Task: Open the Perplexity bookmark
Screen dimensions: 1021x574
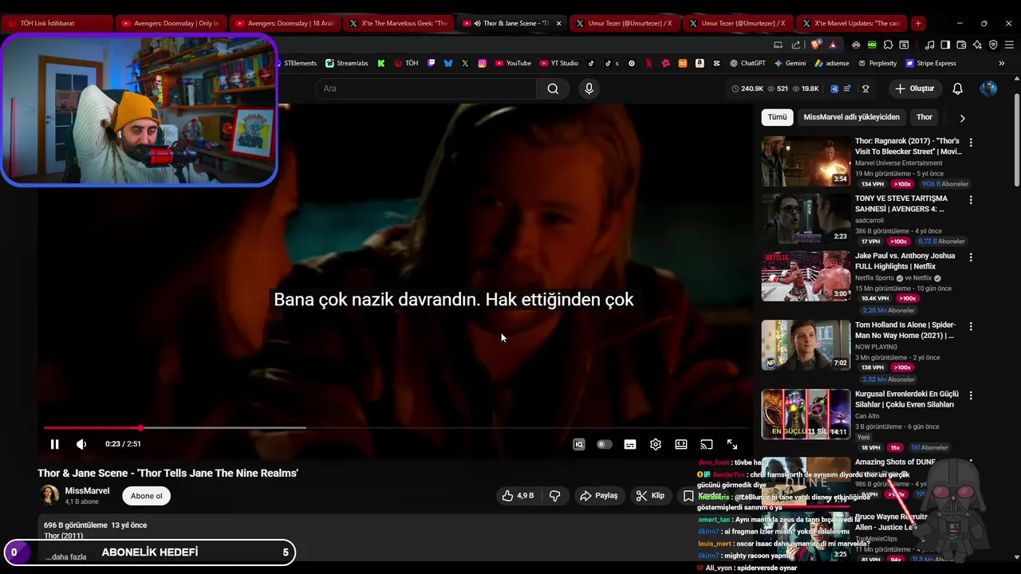Action: point(877,63)
